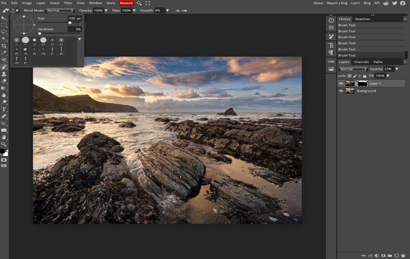The width and height of the screenshot is (410, 259).
Task: Select the Crop tool in toolbar
Action: 4,46
